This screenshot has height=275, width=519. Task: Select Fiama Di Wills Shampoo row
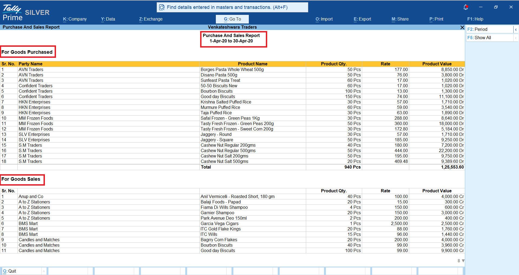[x=232, y=207]
